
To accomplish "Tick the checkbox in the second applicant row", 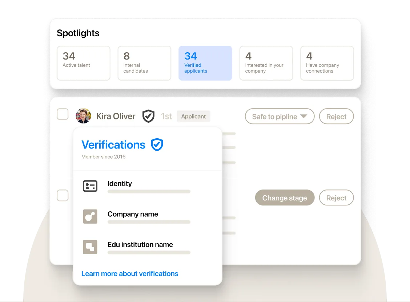I will tap(63, 195).
